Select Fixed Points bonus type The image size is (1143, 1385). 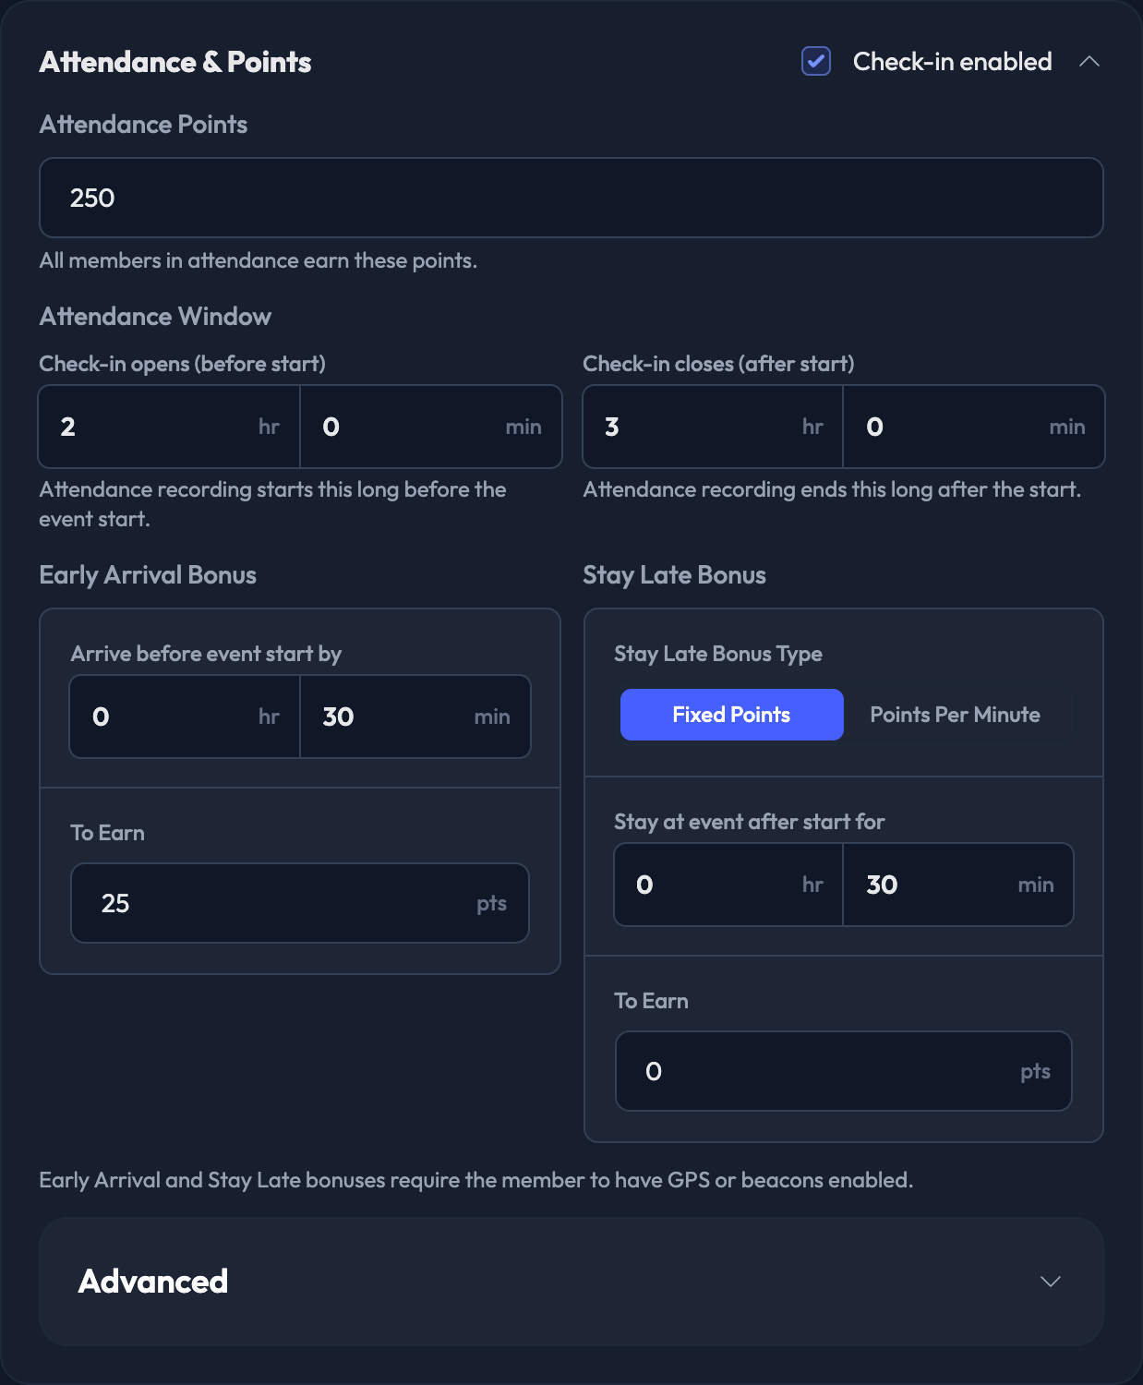coord(731,715)
